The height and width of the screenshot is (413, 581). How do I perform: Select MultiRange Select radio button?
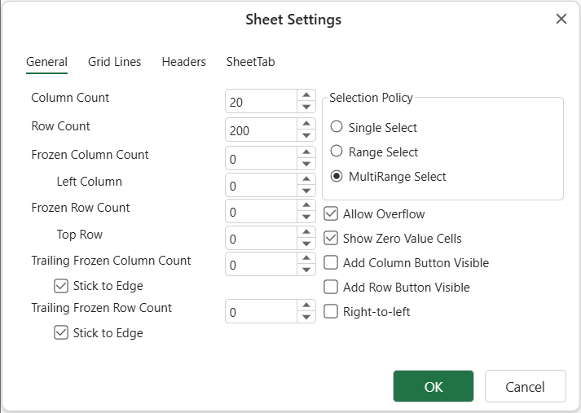coord(337,176)
